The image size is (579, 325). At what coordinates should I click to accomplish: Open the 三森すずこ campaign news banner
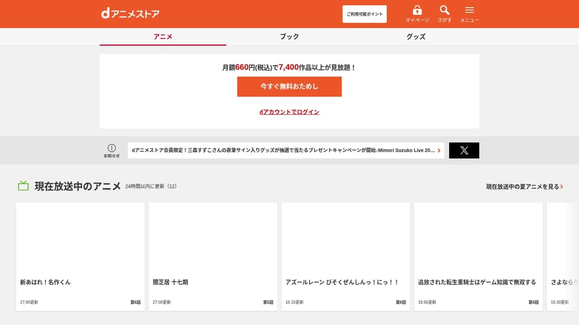tap(286, 150)
